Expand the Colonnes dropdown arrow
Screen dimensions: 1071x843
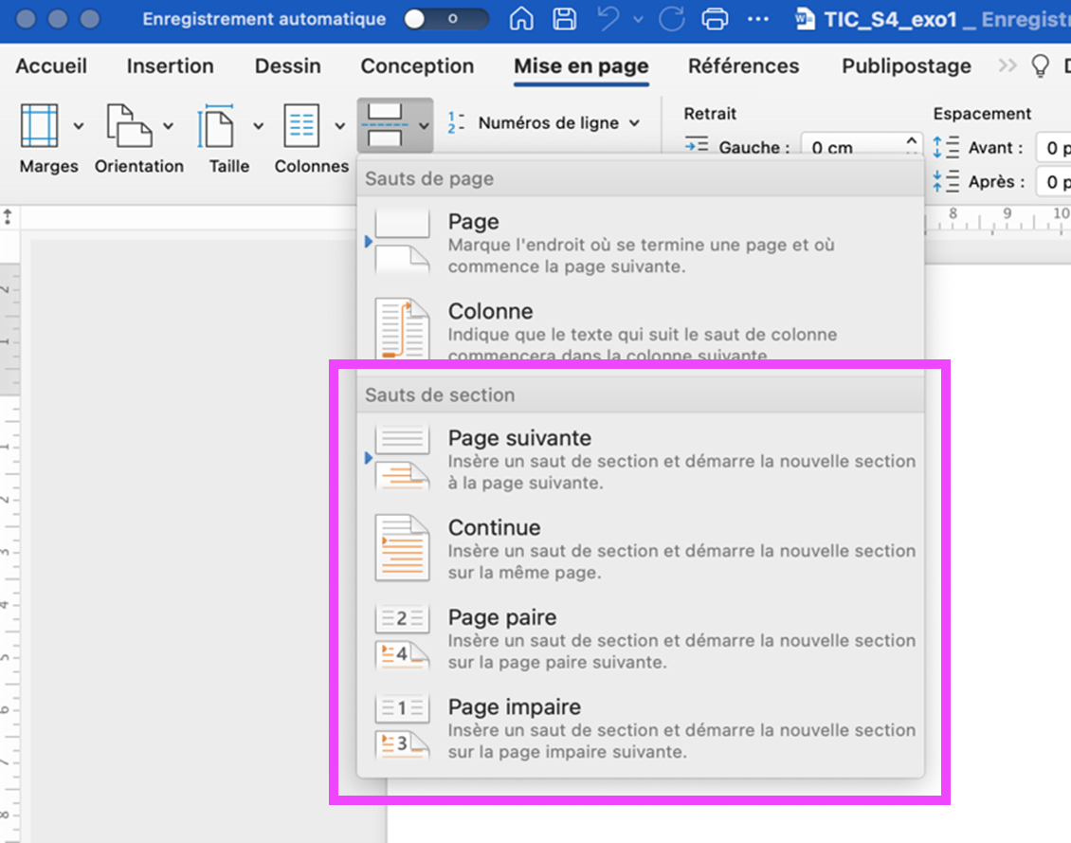point(339,126)
